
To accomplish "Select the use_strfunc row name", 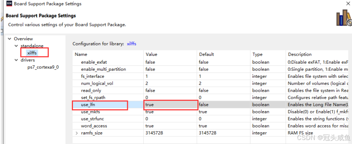I will coord(92,119).
